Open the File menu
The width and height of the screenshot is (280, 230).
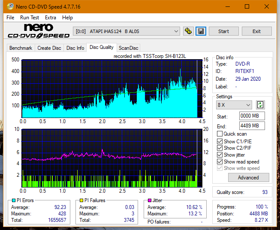point(10,18)
